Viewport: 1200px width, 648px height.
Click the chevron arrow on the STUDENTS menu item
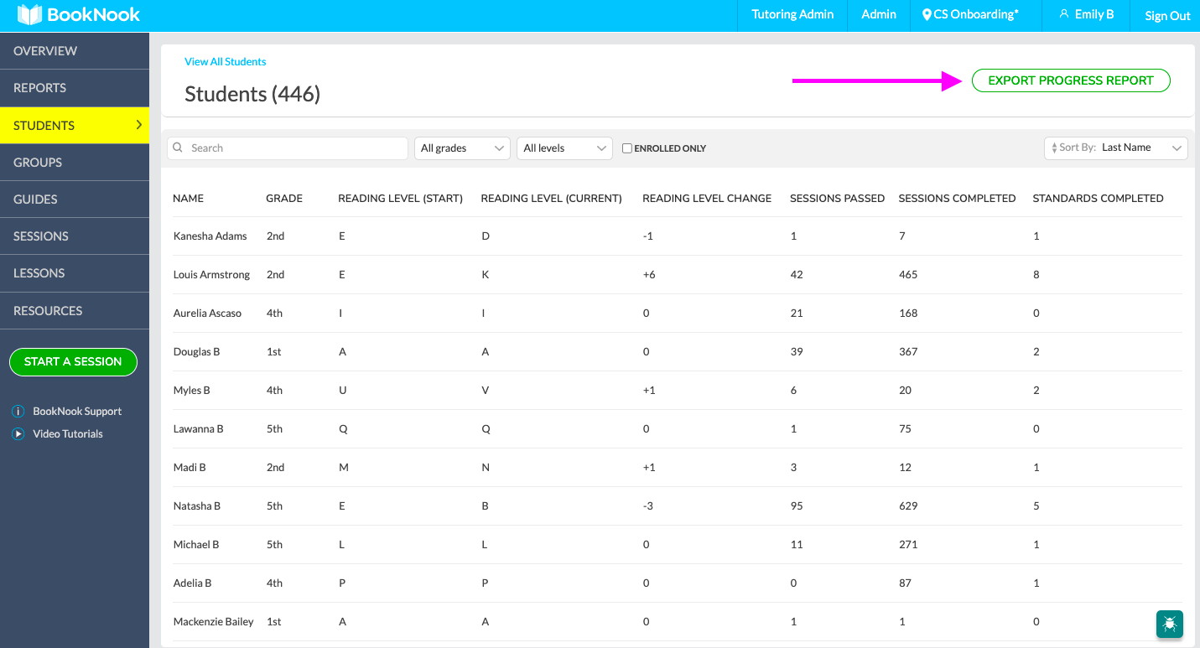141,125
